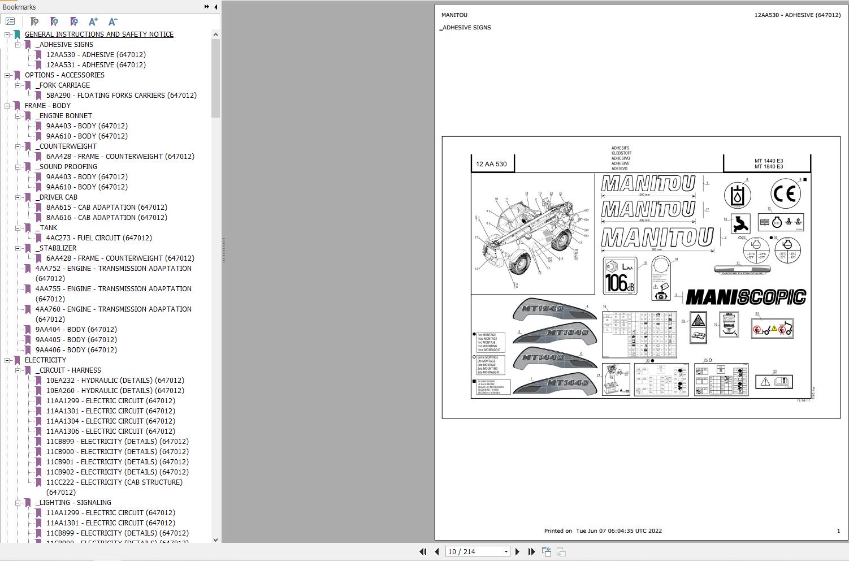The height and width of the screenshot is (561, 849).
Task: Click bookmark icon beside FRAME - BODY
Action: pos(17,106)
